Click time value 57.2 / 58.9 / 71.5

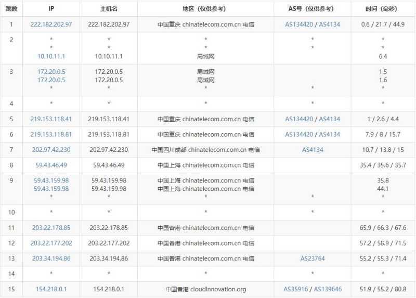[383, 243]
